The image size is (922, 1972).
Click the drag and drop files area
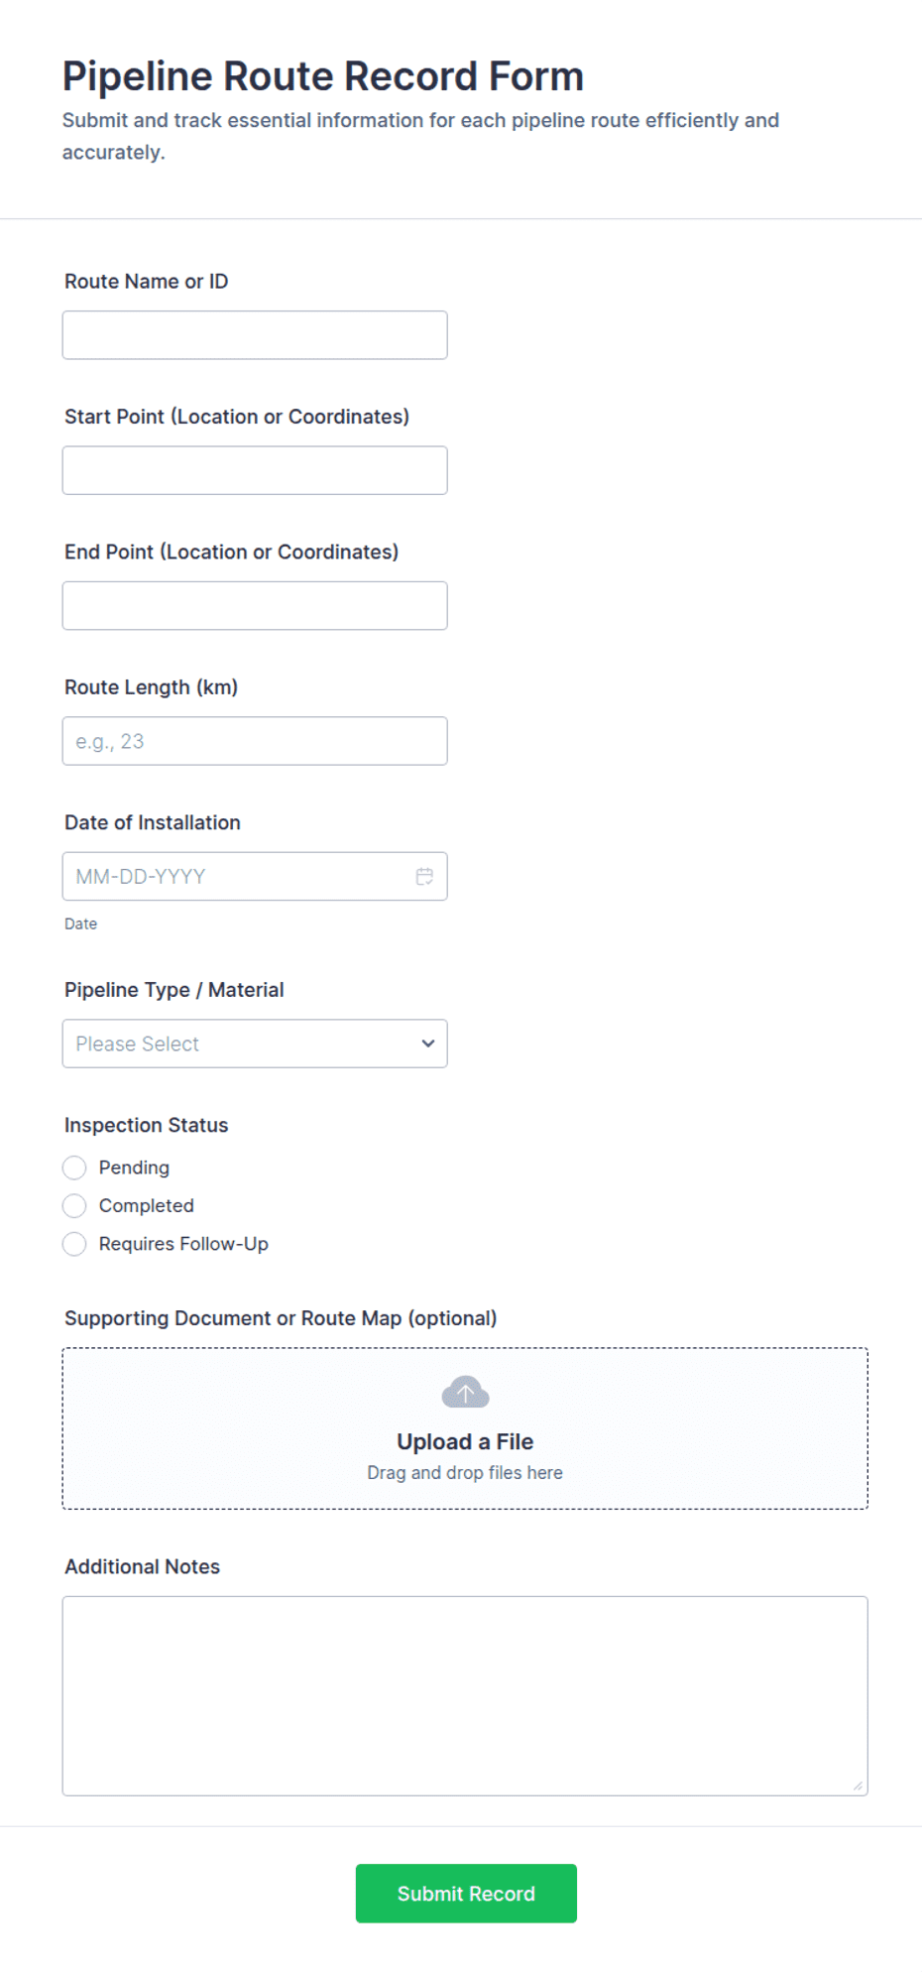click(465, 1428)
